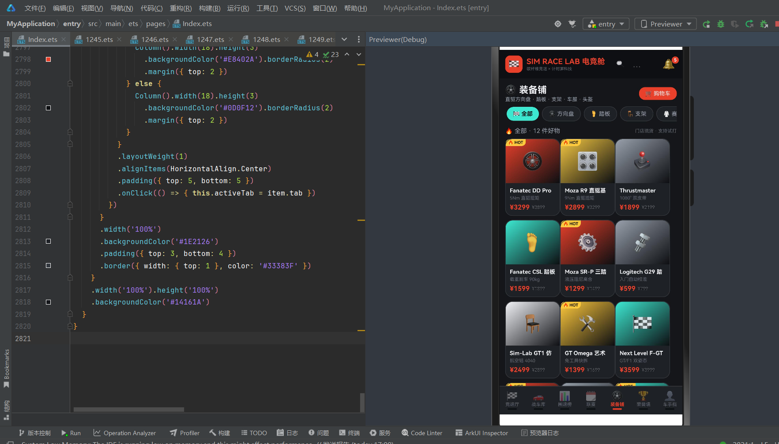Toggle fold marker at line 2816
Image resolution: width=779 pixels, height=444 pixels.
click(x=70, y=278)
